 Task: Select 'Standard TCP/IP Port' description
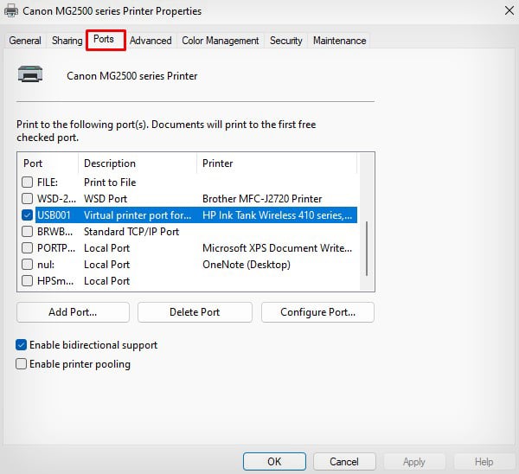(131, 232)
